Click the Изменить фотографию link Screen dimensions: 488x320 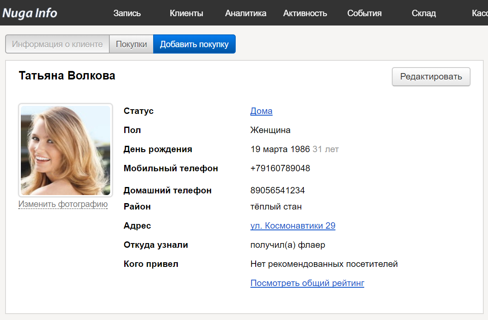63,204
